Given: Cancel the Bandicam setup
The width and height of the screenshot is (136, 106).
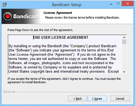Looking at the screenshot, I should (120, 98).
